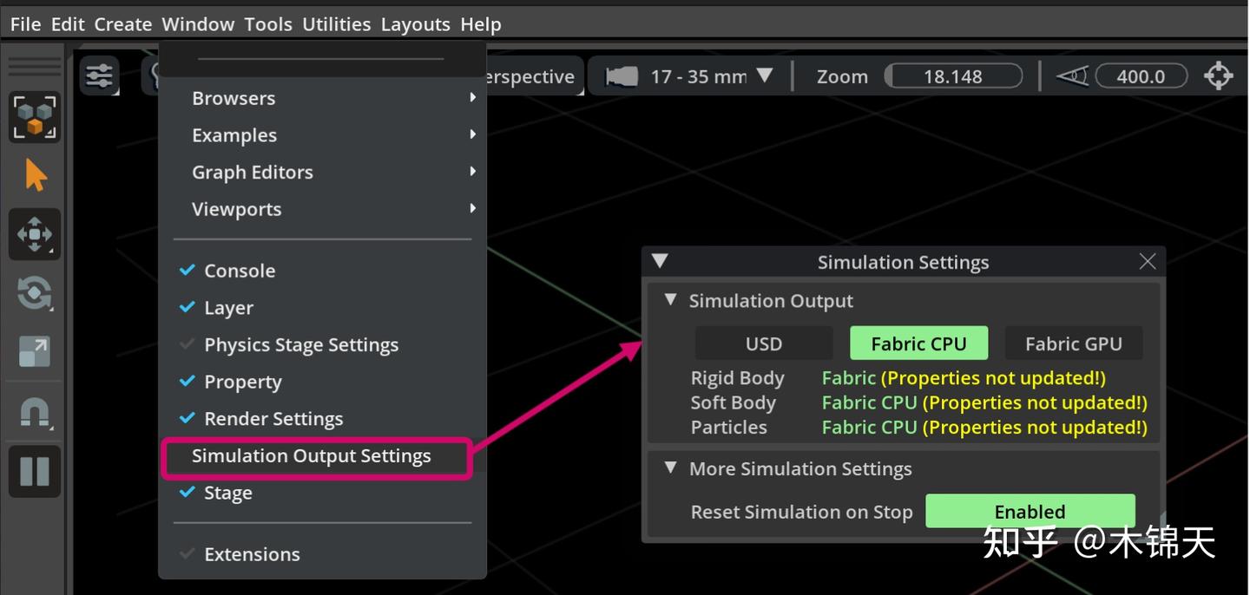Screen dimensions: 1250x595
Task: Open the Utilities menu
Action: tap(336, 24)
